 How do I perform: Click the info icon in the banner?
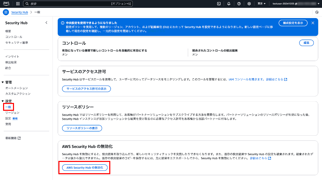(x=62, y=23)
